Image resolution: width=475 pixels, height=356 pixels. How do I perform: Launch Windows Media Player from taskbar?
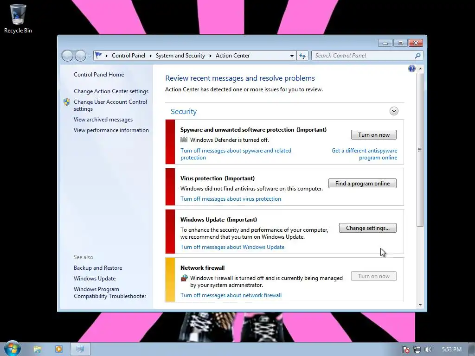click(59, 349)
